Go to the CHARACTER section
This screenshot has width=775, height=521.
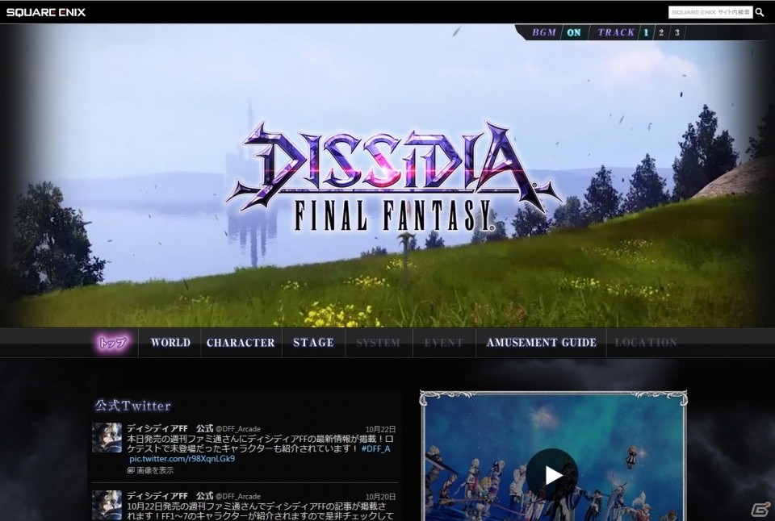241,342
